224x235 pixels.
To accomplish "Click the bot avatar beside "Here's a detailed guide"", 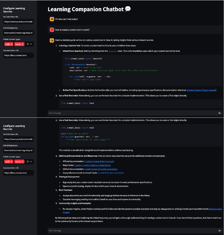I will (51, 41).
